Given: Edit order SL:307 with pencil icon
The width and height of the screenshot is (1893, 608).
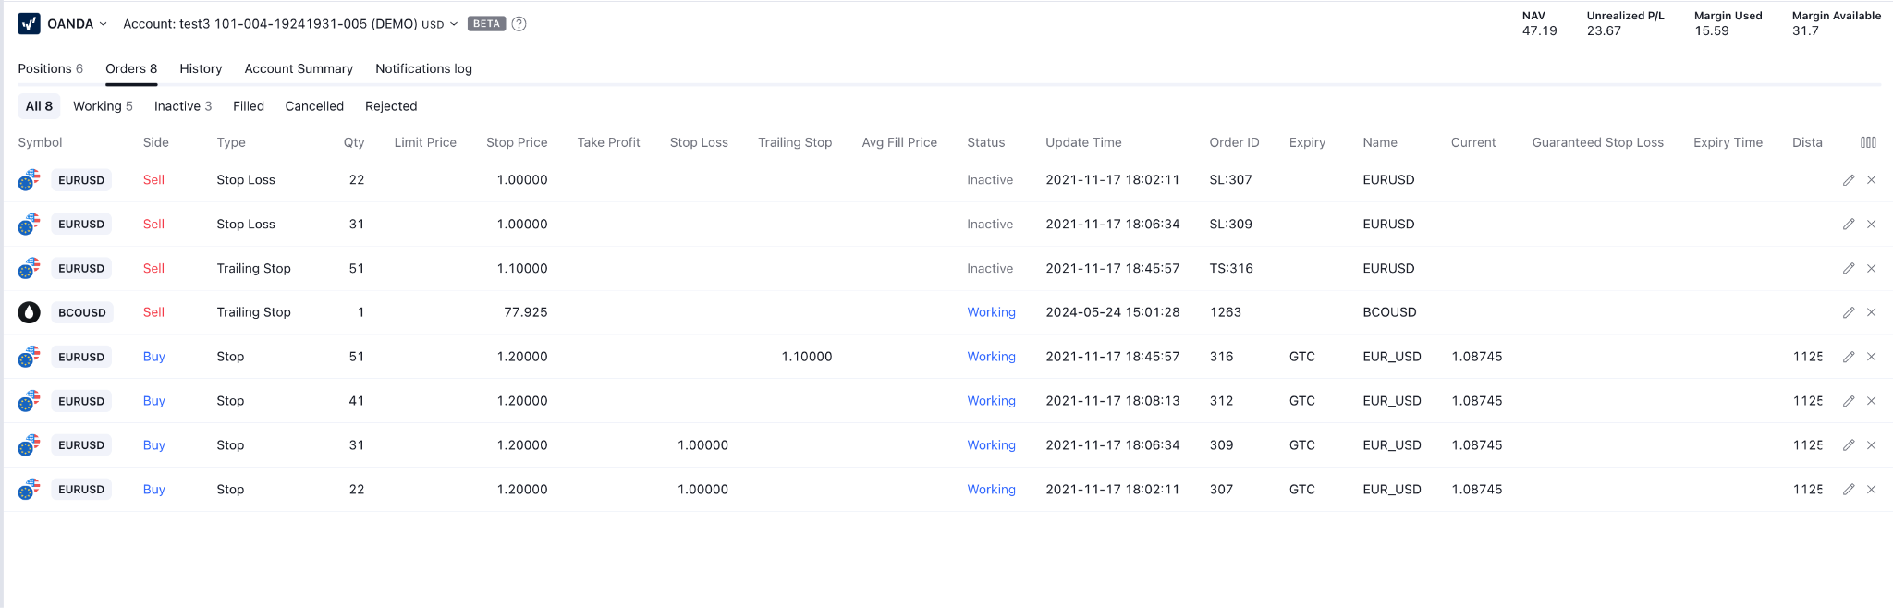Looking at the screenshot, I should (x=1849, y=180).
